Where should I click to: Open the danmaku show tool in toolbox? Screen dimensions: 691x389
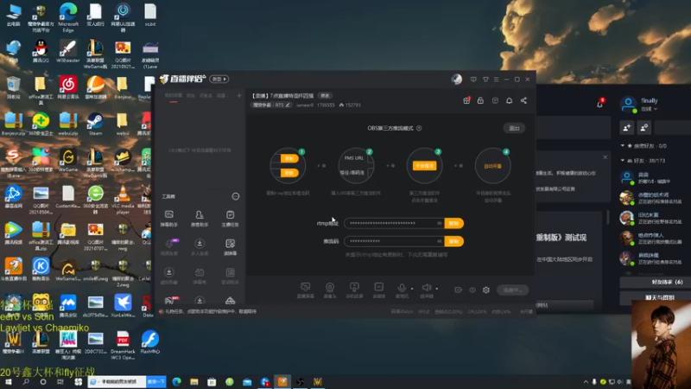200,276
